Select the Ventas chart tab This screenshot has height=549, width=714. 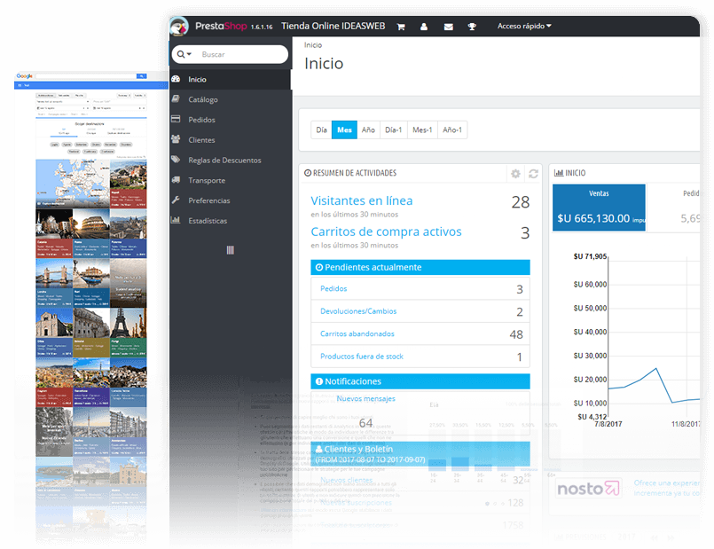[599, 208]
